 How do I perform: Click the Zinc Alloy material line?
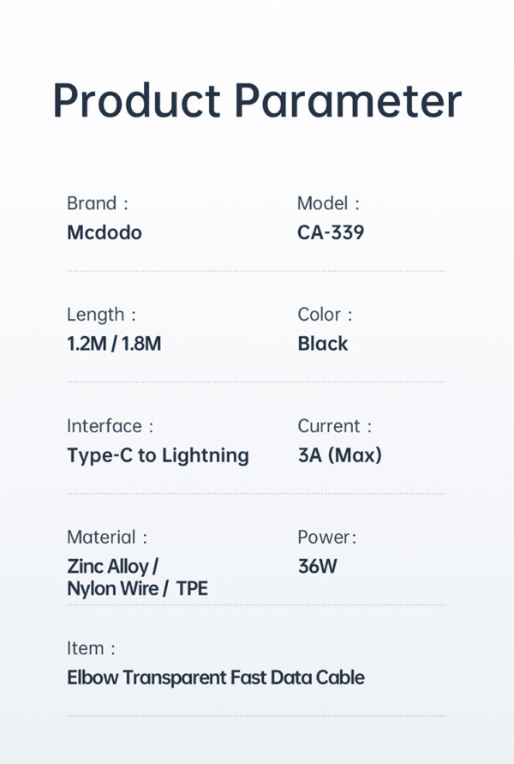(113, 566)
